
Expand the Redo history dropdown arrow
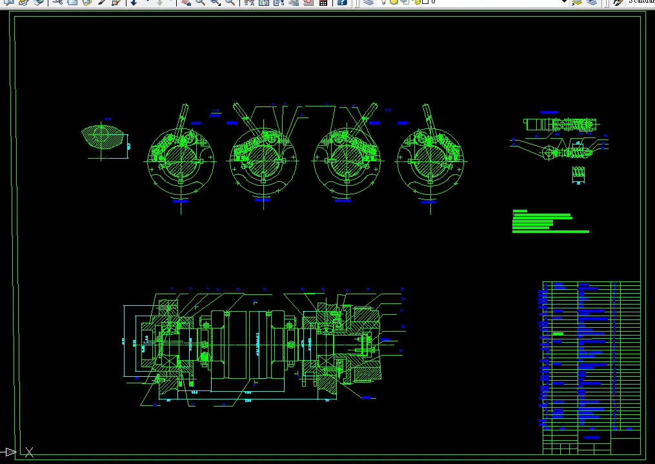tap(171, 2)
